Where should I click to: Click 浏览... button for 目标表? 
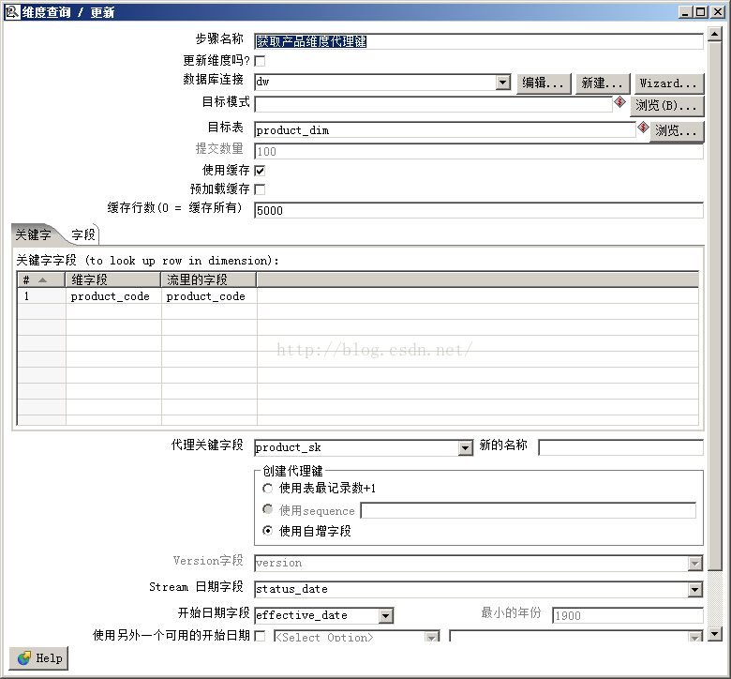677,130
